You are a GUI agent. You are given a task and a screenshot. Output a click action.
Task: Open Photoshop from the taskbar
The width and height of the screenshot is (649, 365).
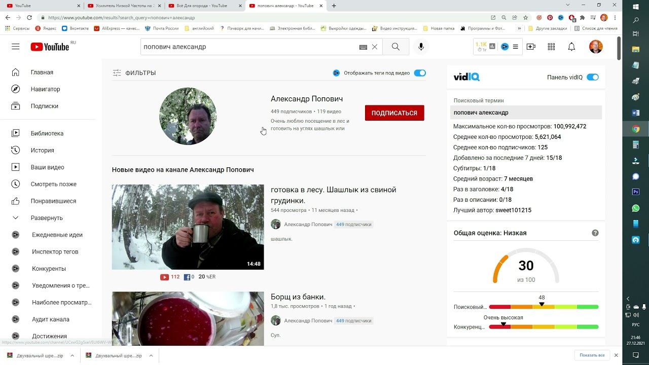[636, 192]
